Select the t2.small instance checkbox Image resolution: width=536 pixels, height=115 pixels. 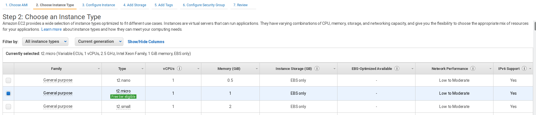click(x=9, y=107)
